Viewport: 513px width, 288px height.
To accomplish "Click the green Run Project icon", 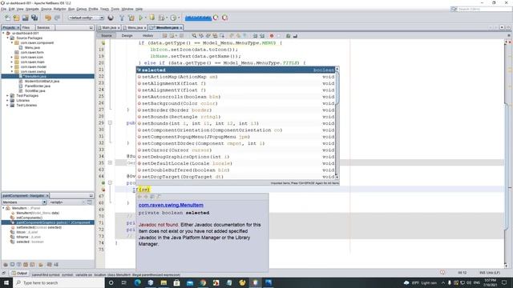I will click(141, 18).
